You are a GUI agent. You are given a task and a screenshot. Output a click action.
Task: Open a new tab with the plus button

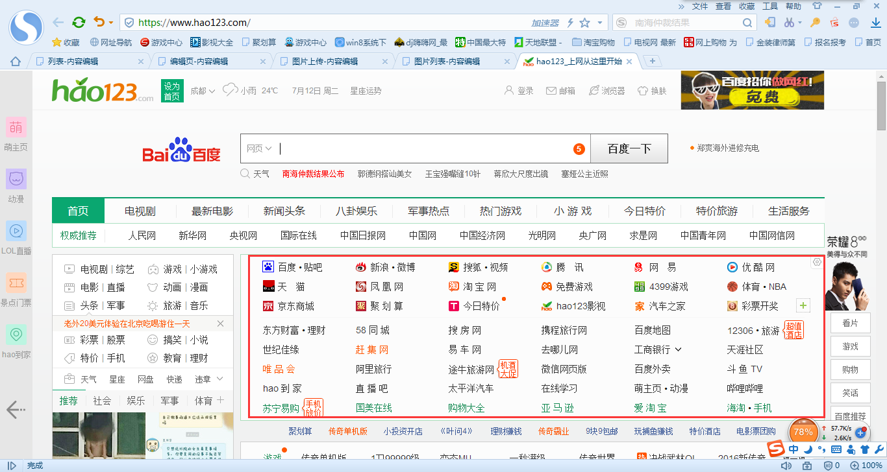pos(652,62)
